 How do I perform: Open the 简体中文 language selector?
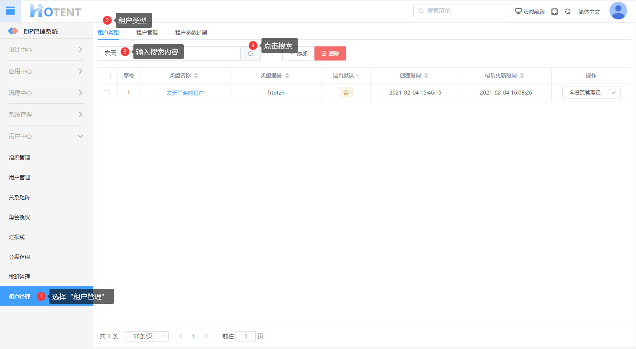(589, 11)
